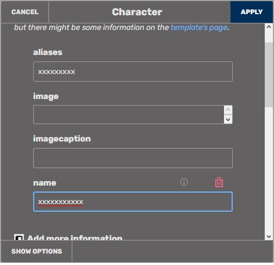Show options at dialog bottom
274x265 pixels.
pos(36,251)
